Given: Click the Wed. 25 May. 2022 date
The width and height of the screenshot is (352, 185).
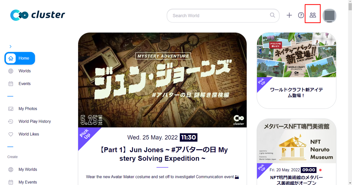Looking at the screenshot, I should tap(153, 137).
